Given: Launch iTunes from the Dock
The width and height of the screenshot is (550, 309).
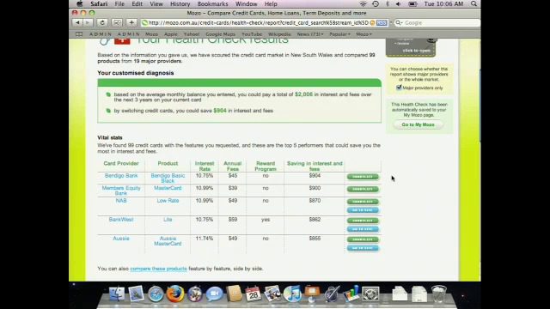Looking at the screenshot, I should pyautogui.click(x=292, y=294).
